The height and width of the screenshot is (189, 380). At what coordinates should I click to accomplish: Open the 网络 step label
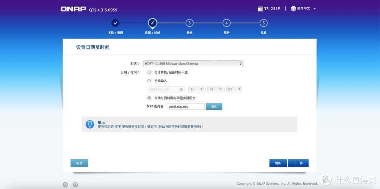[x=190, y=33]
